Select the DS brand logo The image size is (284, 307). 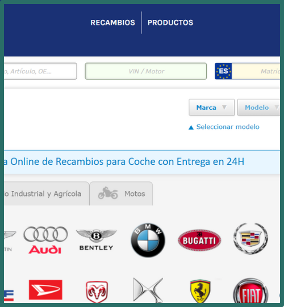(148, 290)
